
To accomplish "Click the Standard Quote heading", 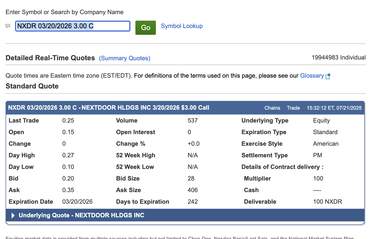I will pos(32,86).
